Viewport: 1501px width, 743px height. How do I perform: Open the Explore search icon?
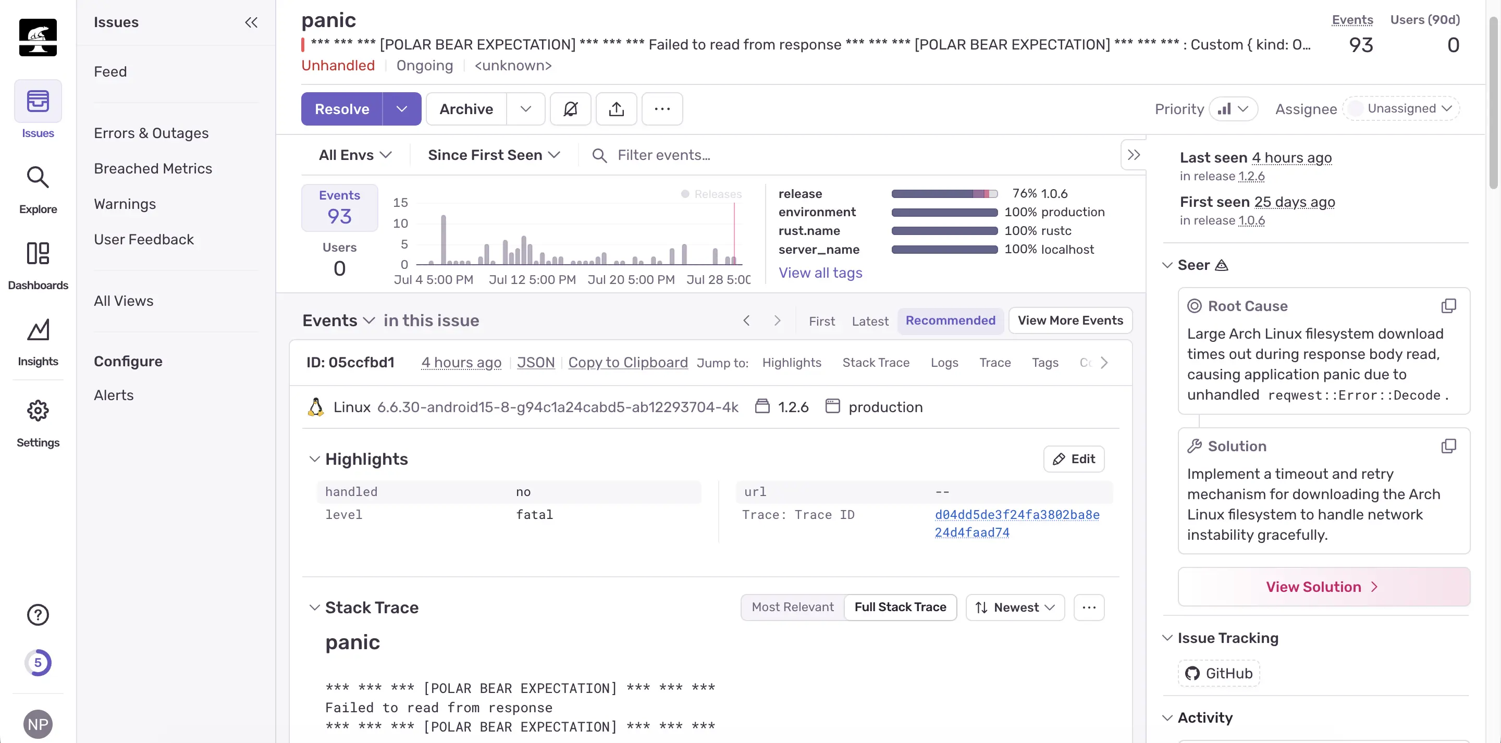pyautogui.click(x=38, y=177)
